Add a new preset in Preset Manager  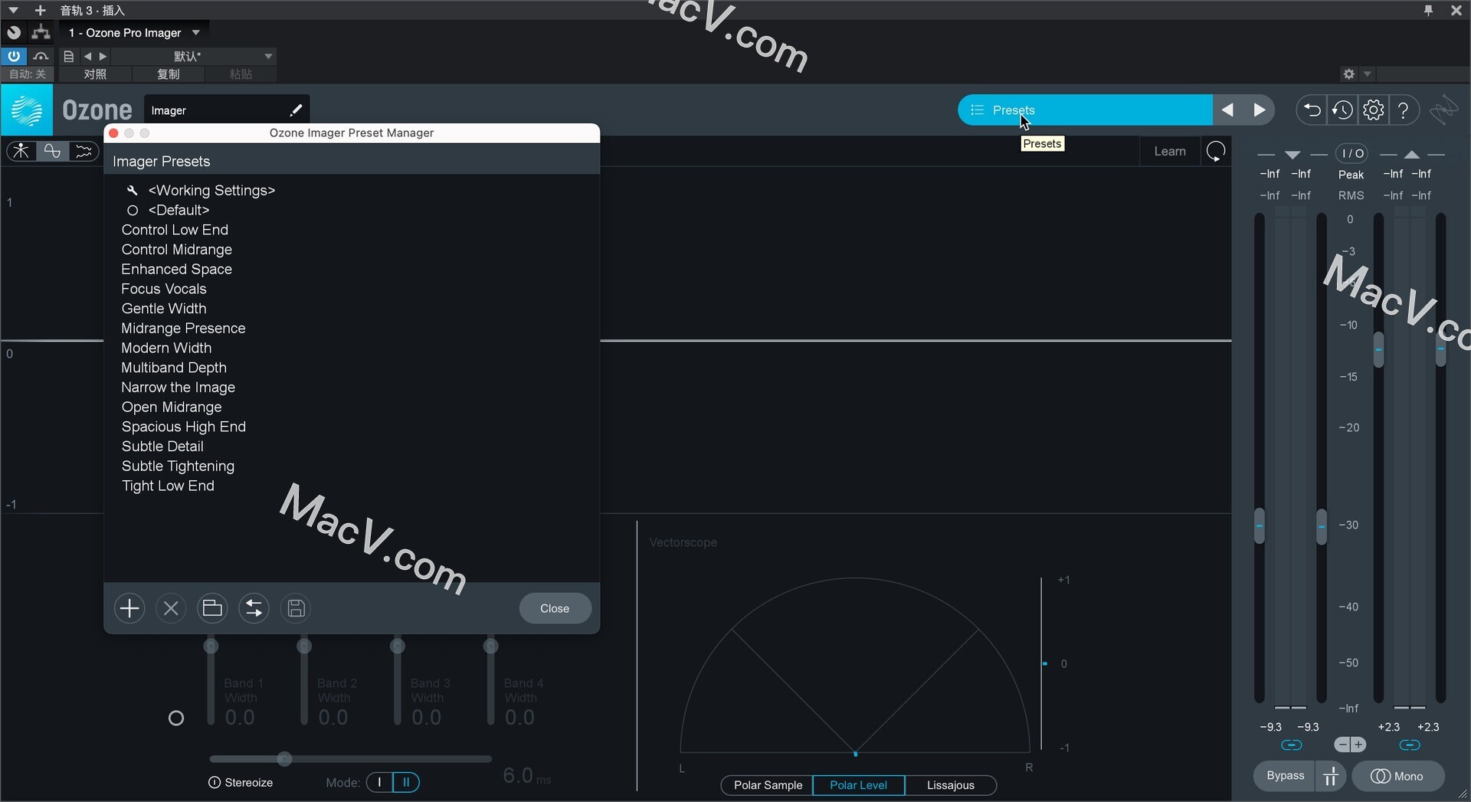pyautogui.click(x=129, y=608)
